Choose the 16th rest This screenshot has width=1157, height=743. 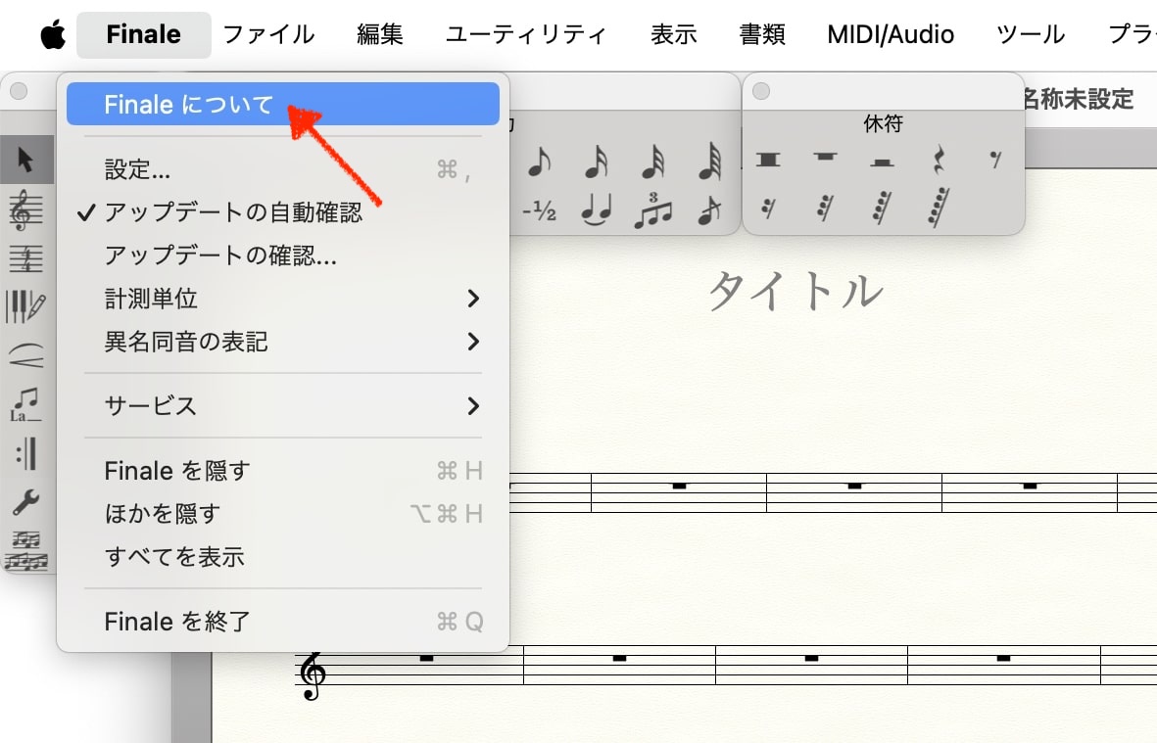coord(768,209)
